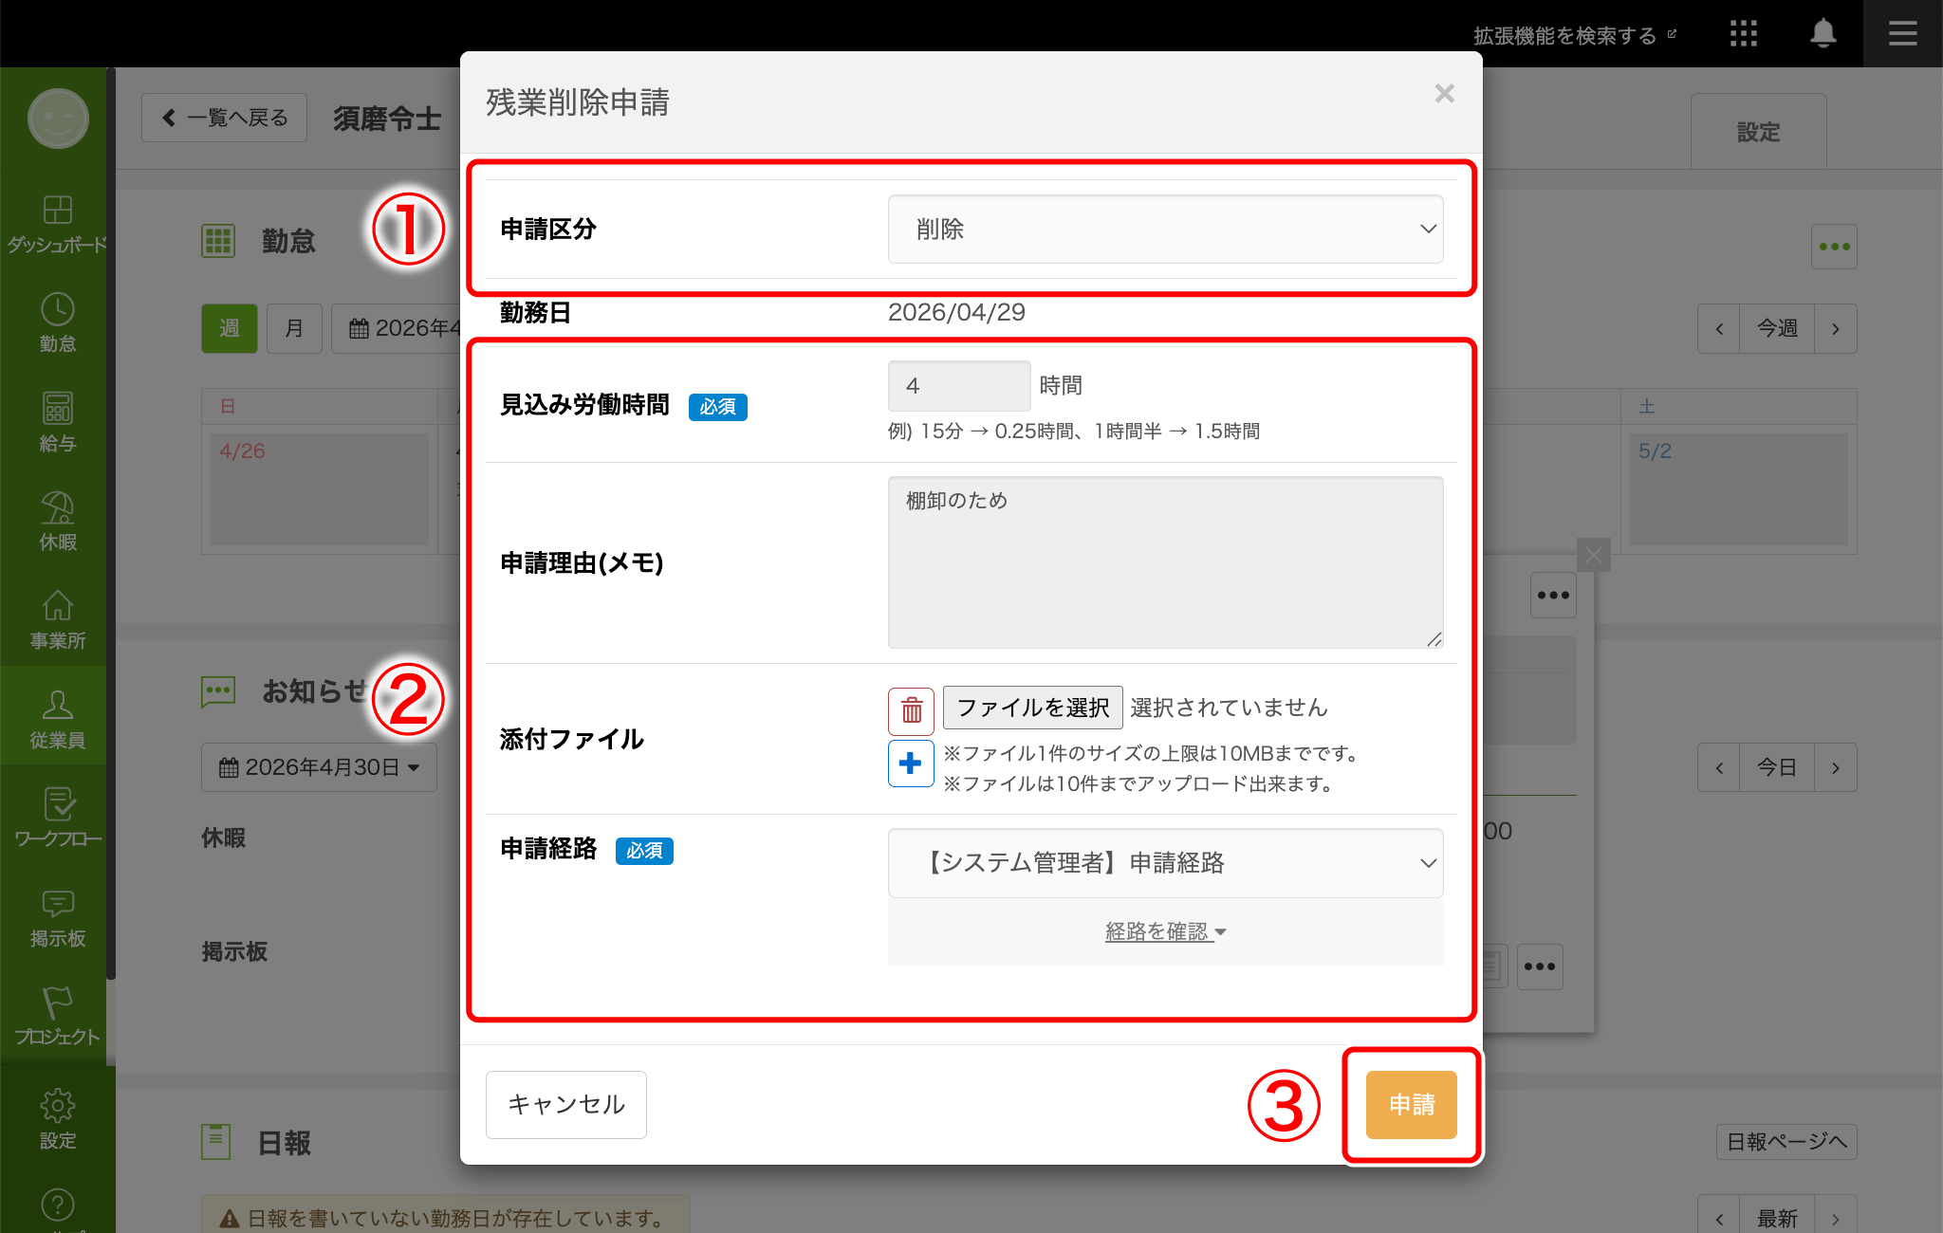Click 最新 button in 日報 section
This screenshot has width=1943, height=1233.
point(1777,1218)
